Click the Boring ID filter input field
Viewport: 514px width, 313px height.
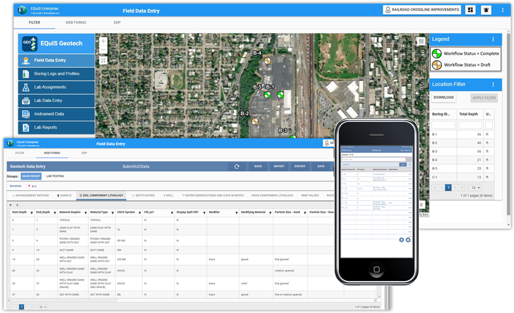443,125
